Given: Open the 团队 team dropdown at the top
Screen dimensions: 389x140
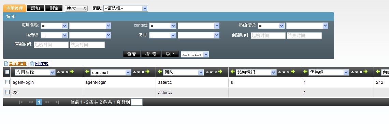Looking at the screenshot, I should 126,8.
